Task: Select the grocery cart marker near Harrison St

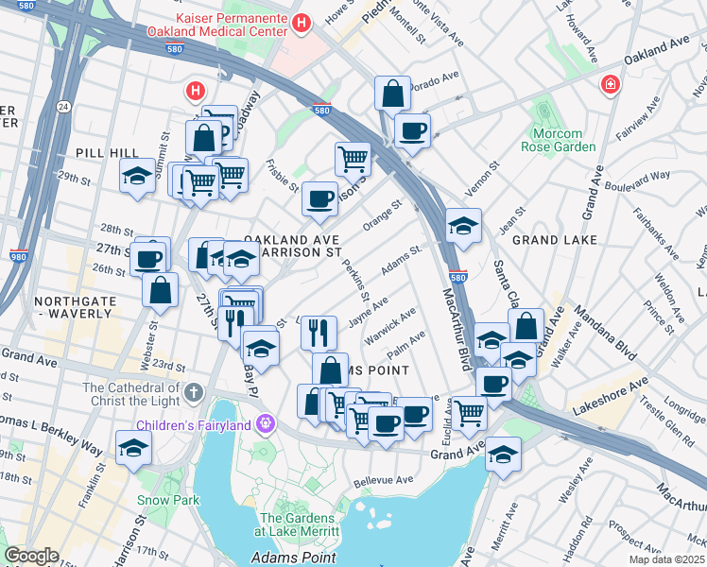Action: (x=353, y=161)
